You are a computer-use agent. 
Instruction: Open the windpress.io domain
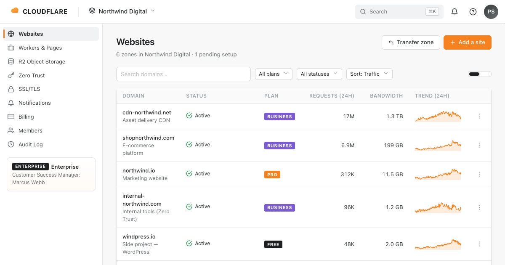click(139, 237)
